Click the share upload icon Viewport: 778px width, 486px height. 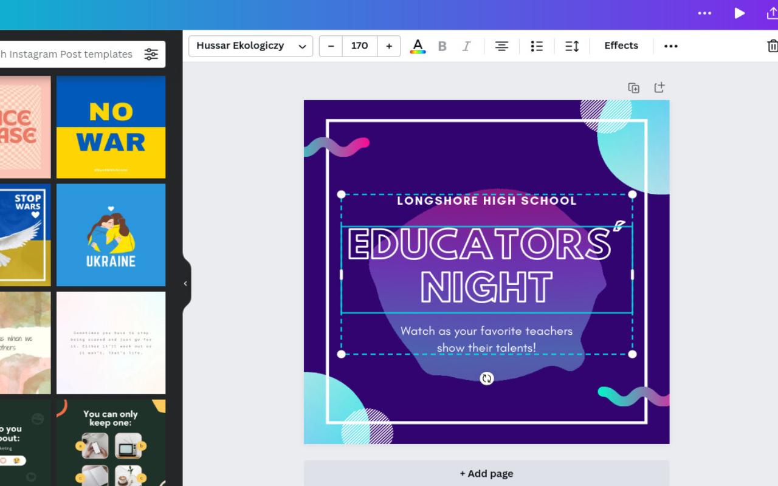coord(772,13)
